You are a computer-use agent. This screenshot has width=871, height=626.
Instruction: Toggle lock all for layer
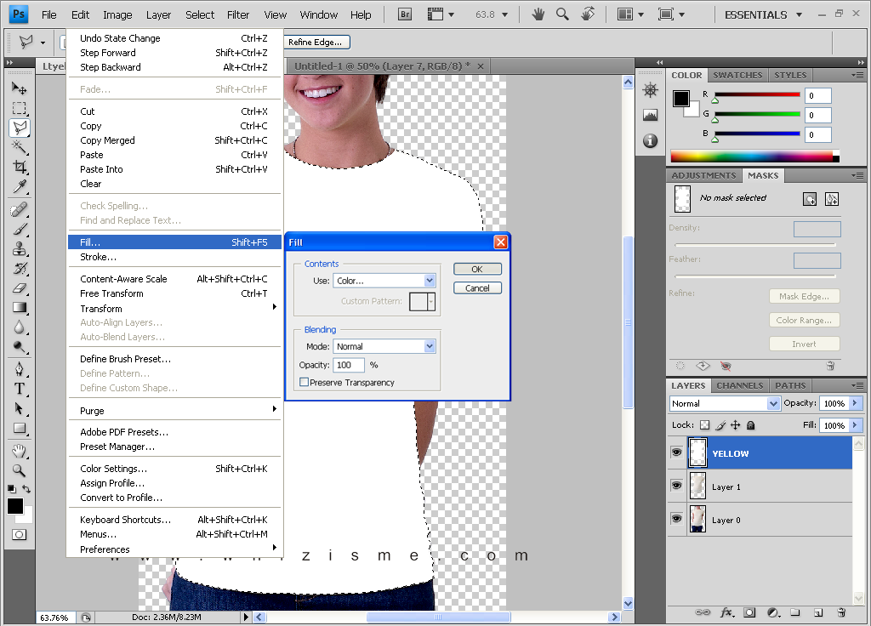pos(750,425)
